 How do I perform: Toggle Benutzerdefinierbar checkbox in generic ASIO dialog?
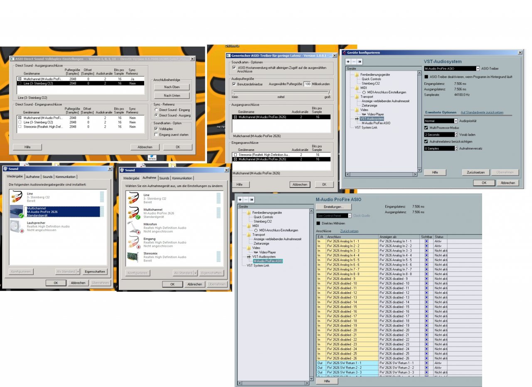coord(234,84)
